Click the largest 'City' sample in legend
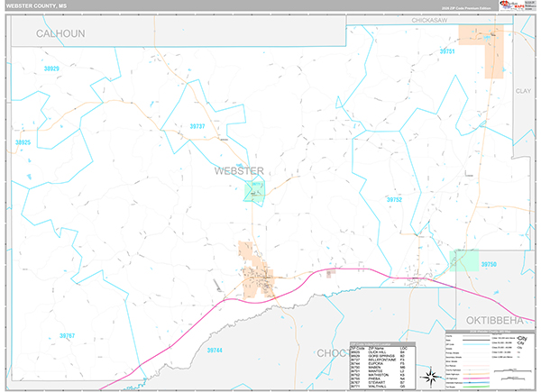Viewport: 541px width, 392px height. click(522, 339)
